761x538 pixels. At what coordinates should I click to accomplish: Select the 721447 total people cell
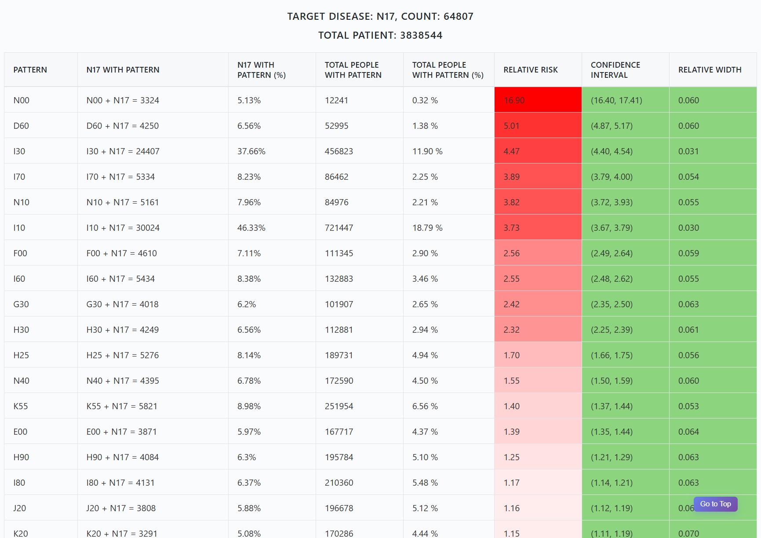339,228
